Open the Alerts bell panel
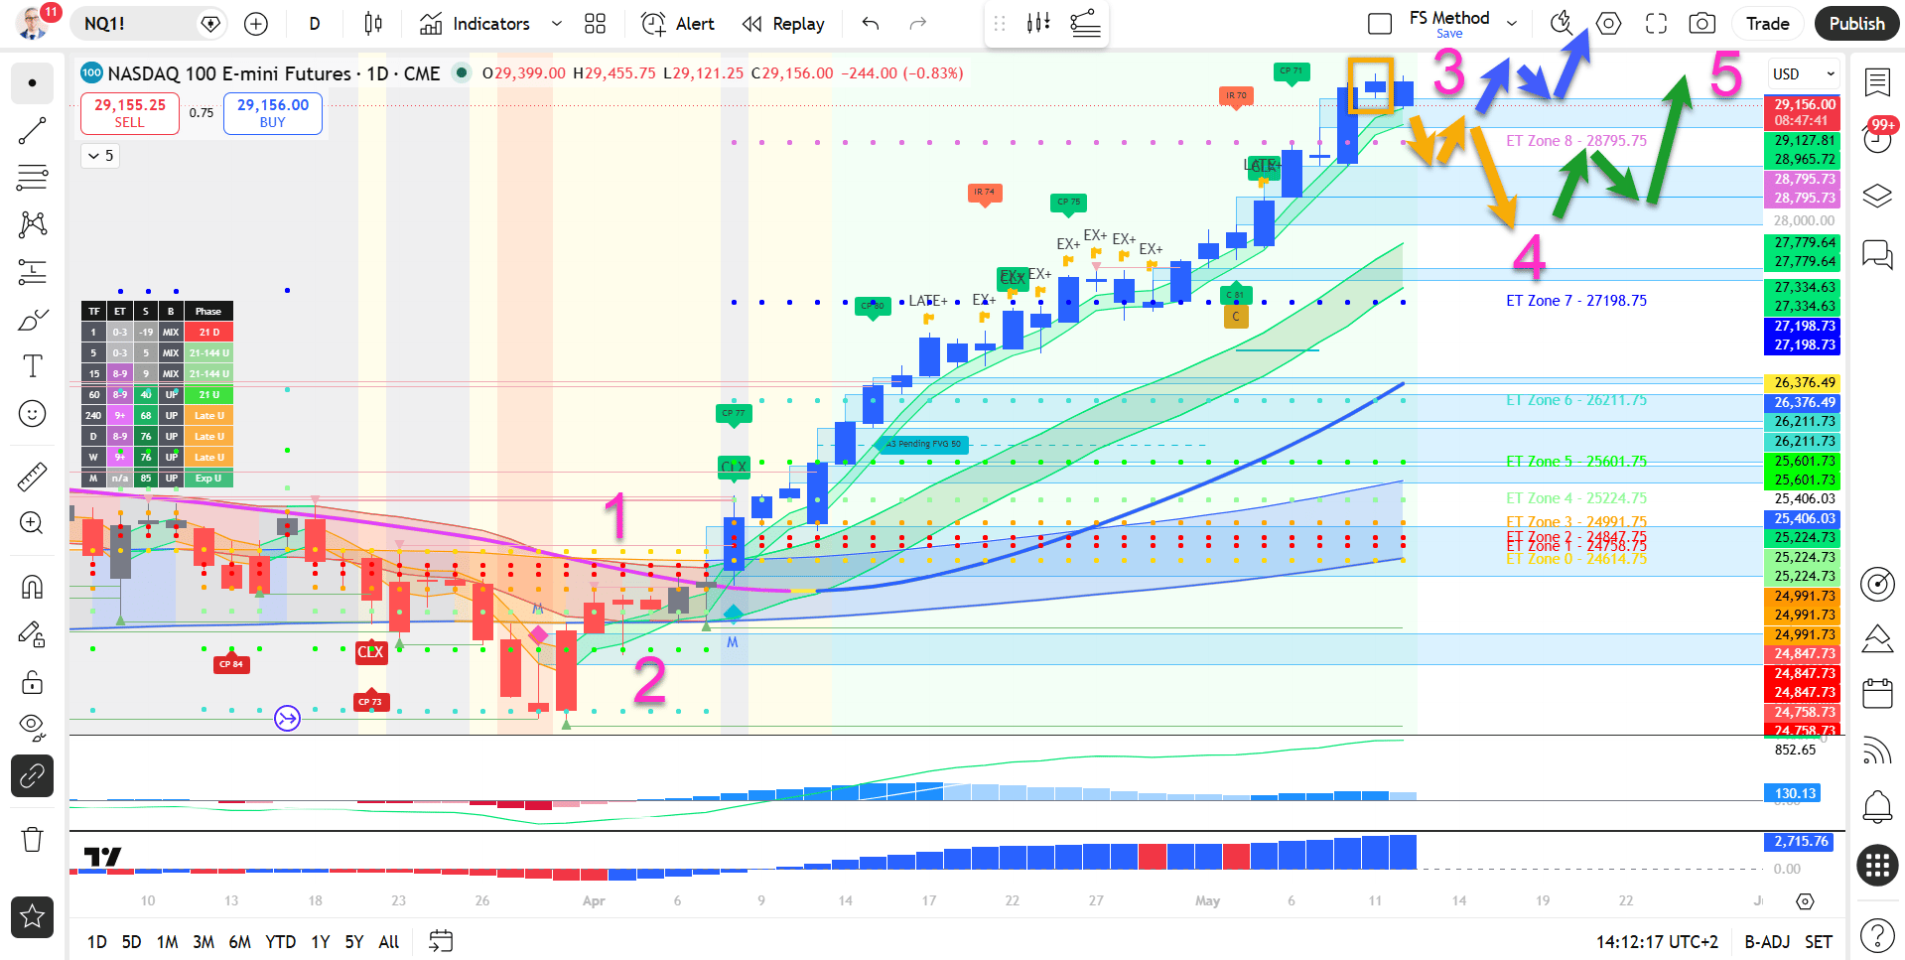Image resolution: width=1905 pixels, height=960 pixels. tap(1876, 807)
